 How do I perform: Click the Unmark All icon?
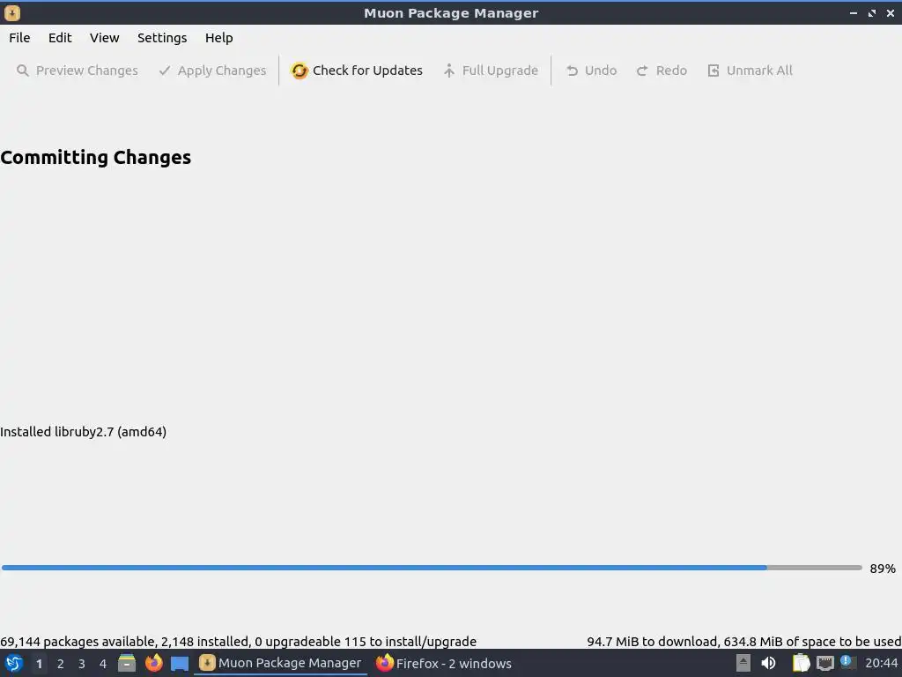point(713,71)
